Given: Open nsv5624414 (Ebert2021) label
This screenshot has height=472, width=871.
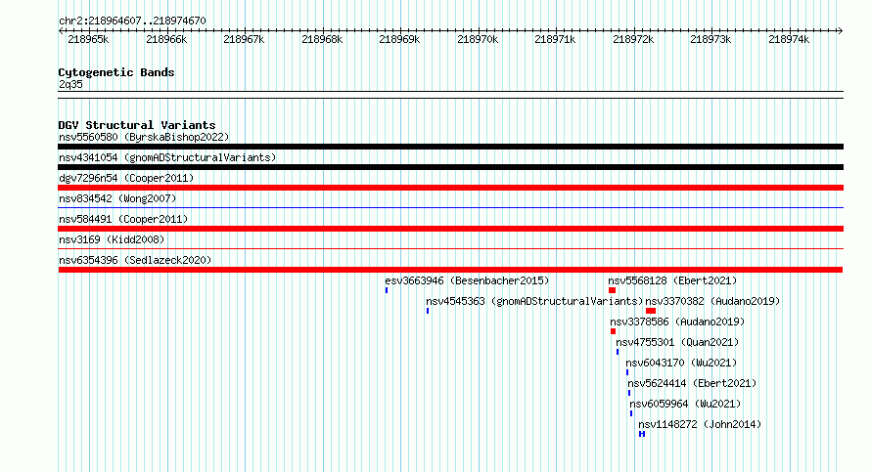Looking at the screenshot, I should 692,383.
